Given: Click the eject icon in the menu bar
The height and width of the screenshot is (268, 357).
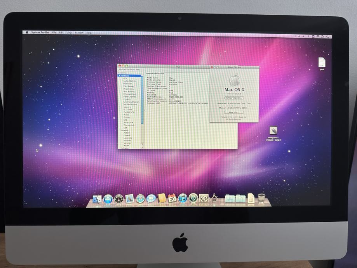Looking at the screenshot, I should point(299,36).
